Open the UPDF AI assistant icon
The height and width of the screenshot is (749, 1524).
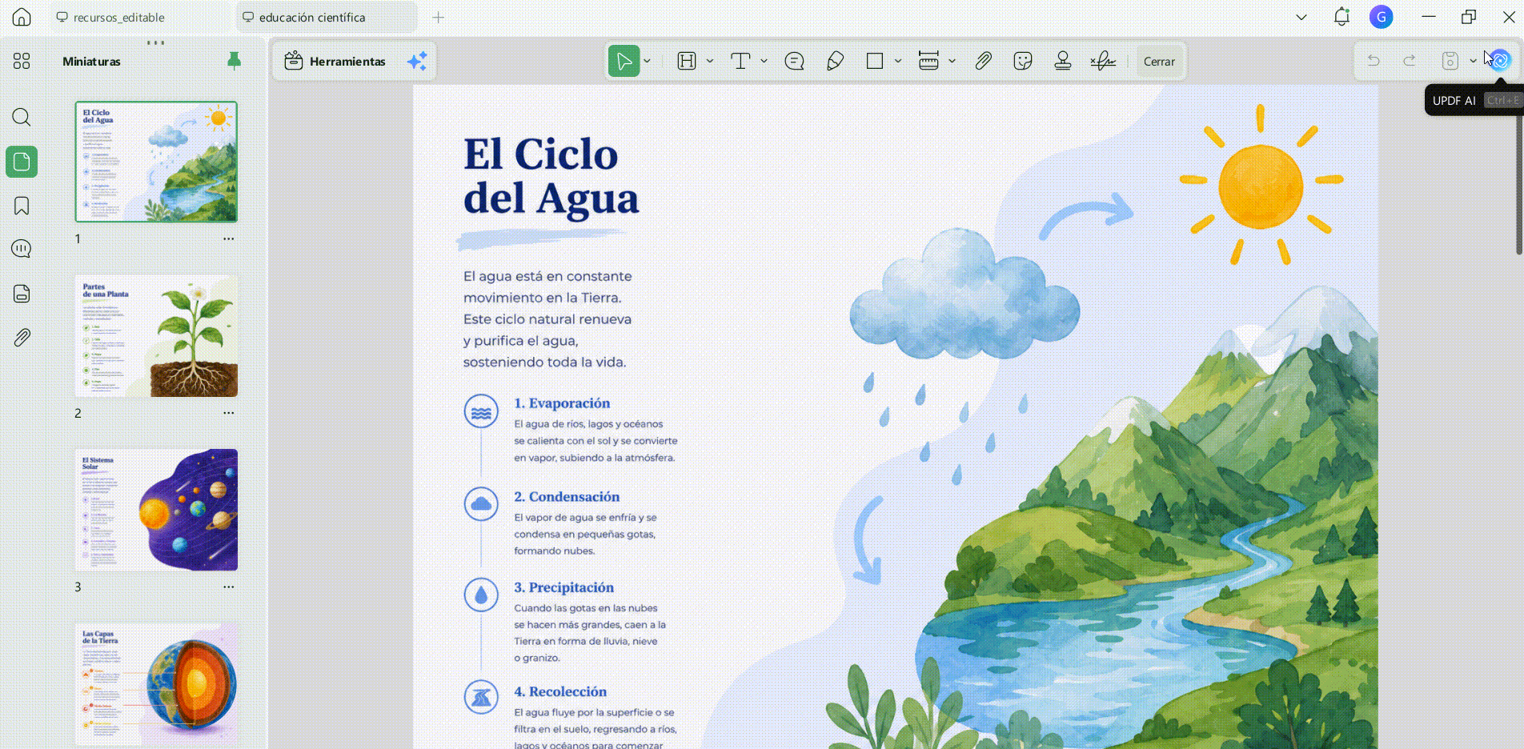pos(1500,60)
